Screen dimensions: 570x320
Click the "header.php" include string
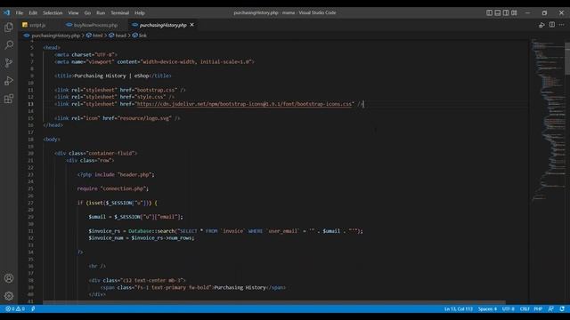(x=134, y=175)
